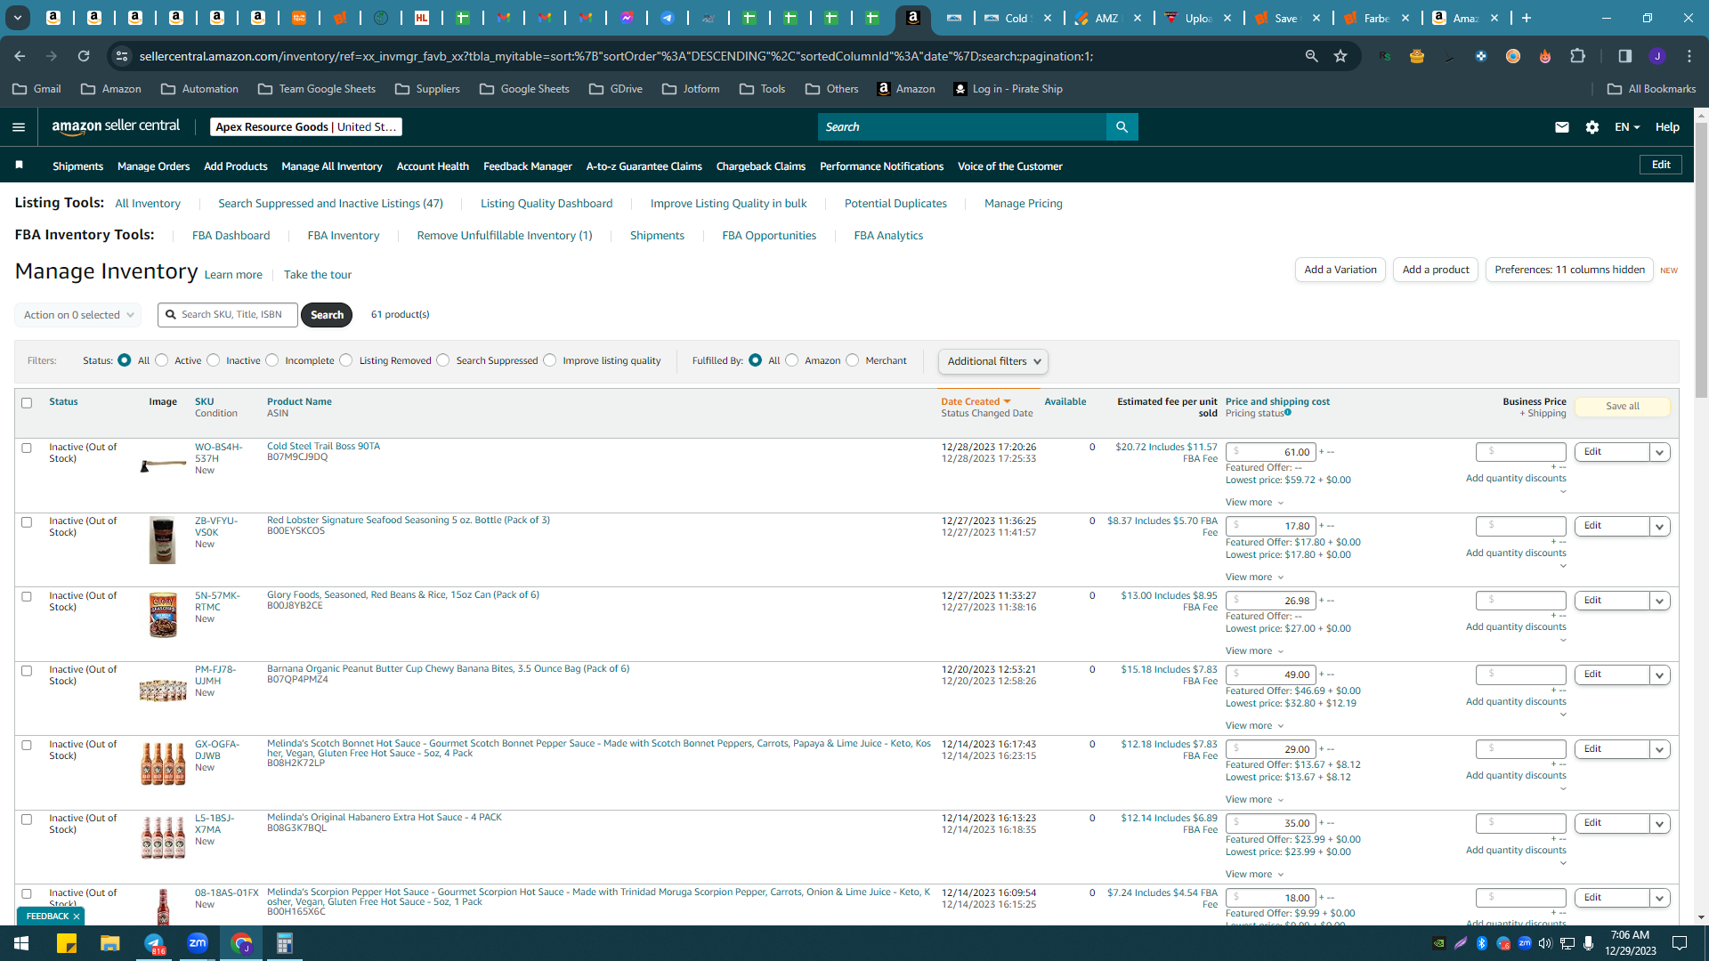Expand View more for 61.00 price row

pos(1255,503)
